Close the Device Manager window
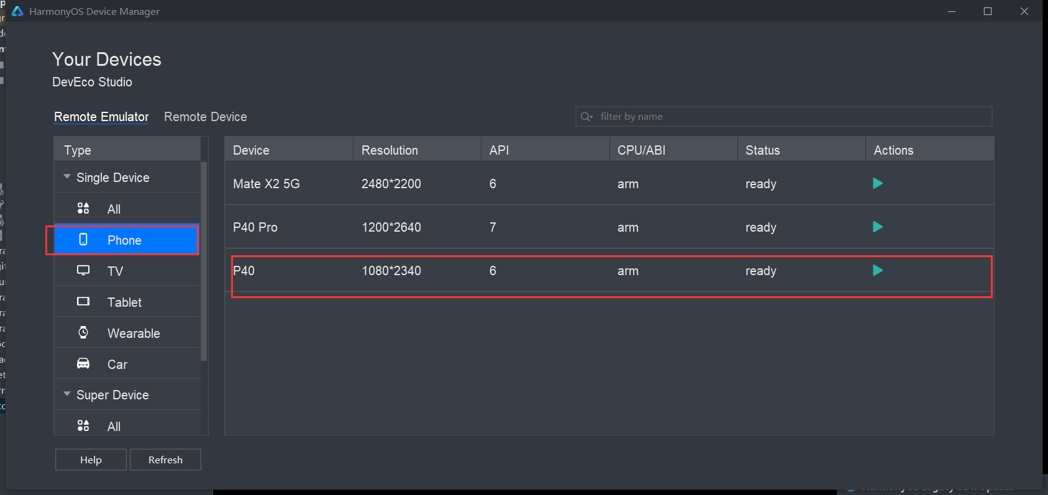This screenshot has height=495, width=1048. point(1024,11)
